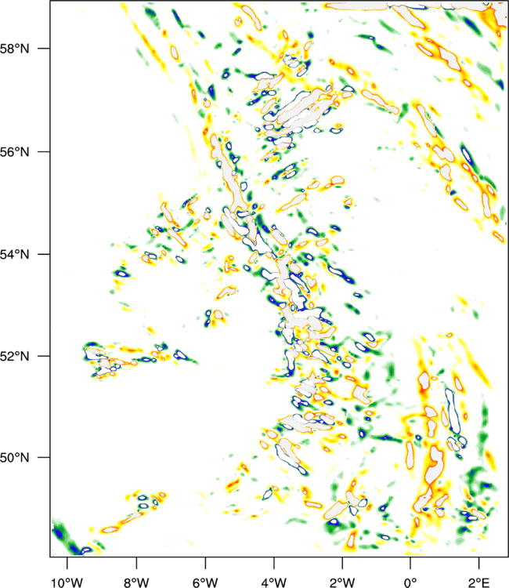This screenshot has width=509, height=588.
Task: Select the 50°N latitude tick label
Action: click(x=22, y=458)
